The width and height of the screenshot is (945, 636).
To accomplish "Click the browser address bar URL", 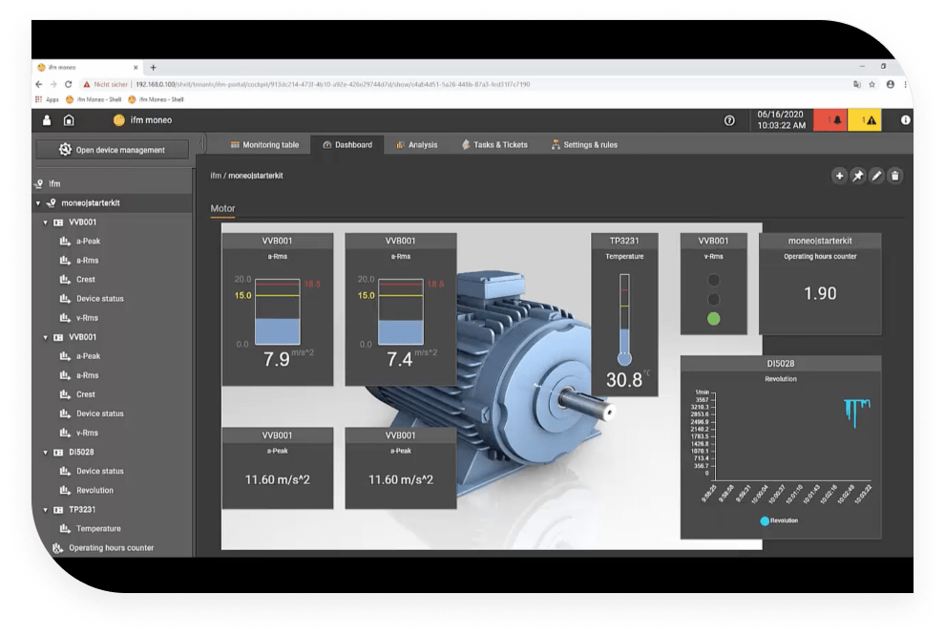I will [333, 84].
